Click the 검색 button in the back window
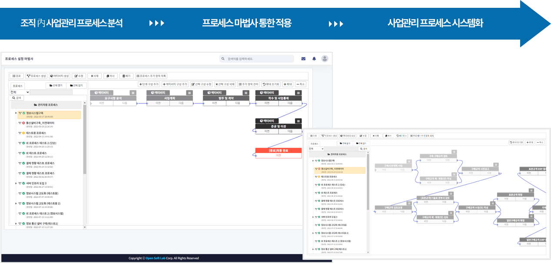Screen dimensions: 551x263 (x=17, y=98)
